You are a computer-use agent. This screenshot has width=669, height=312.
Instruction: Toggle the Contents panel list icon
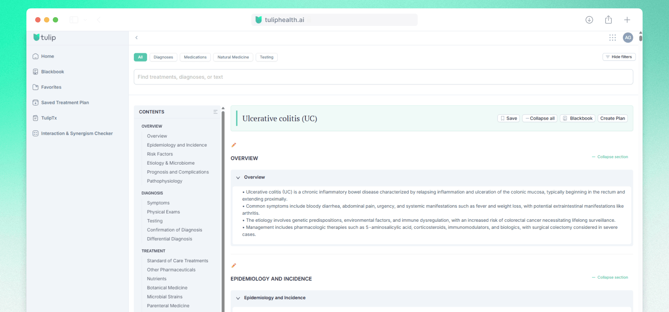(x=215, y=112)
